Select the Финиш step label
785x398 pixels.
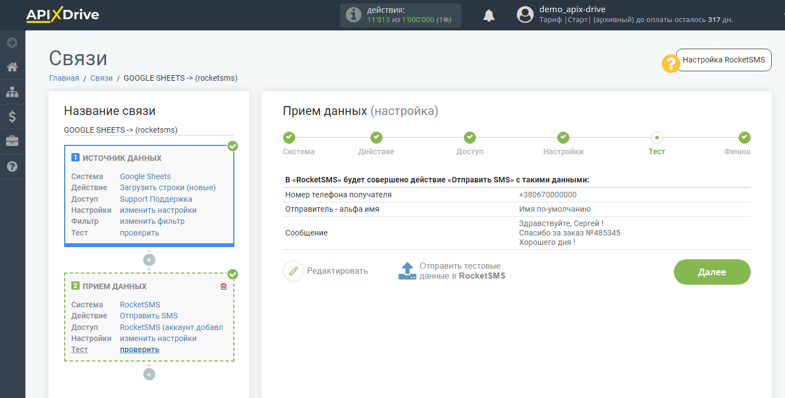click(737, 151)
